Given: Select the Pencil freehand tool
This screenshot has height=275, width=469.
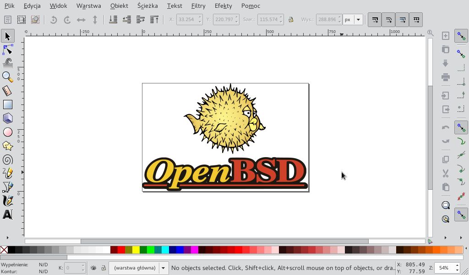Looking at the screenshot, I should click(x=7, y=173).
